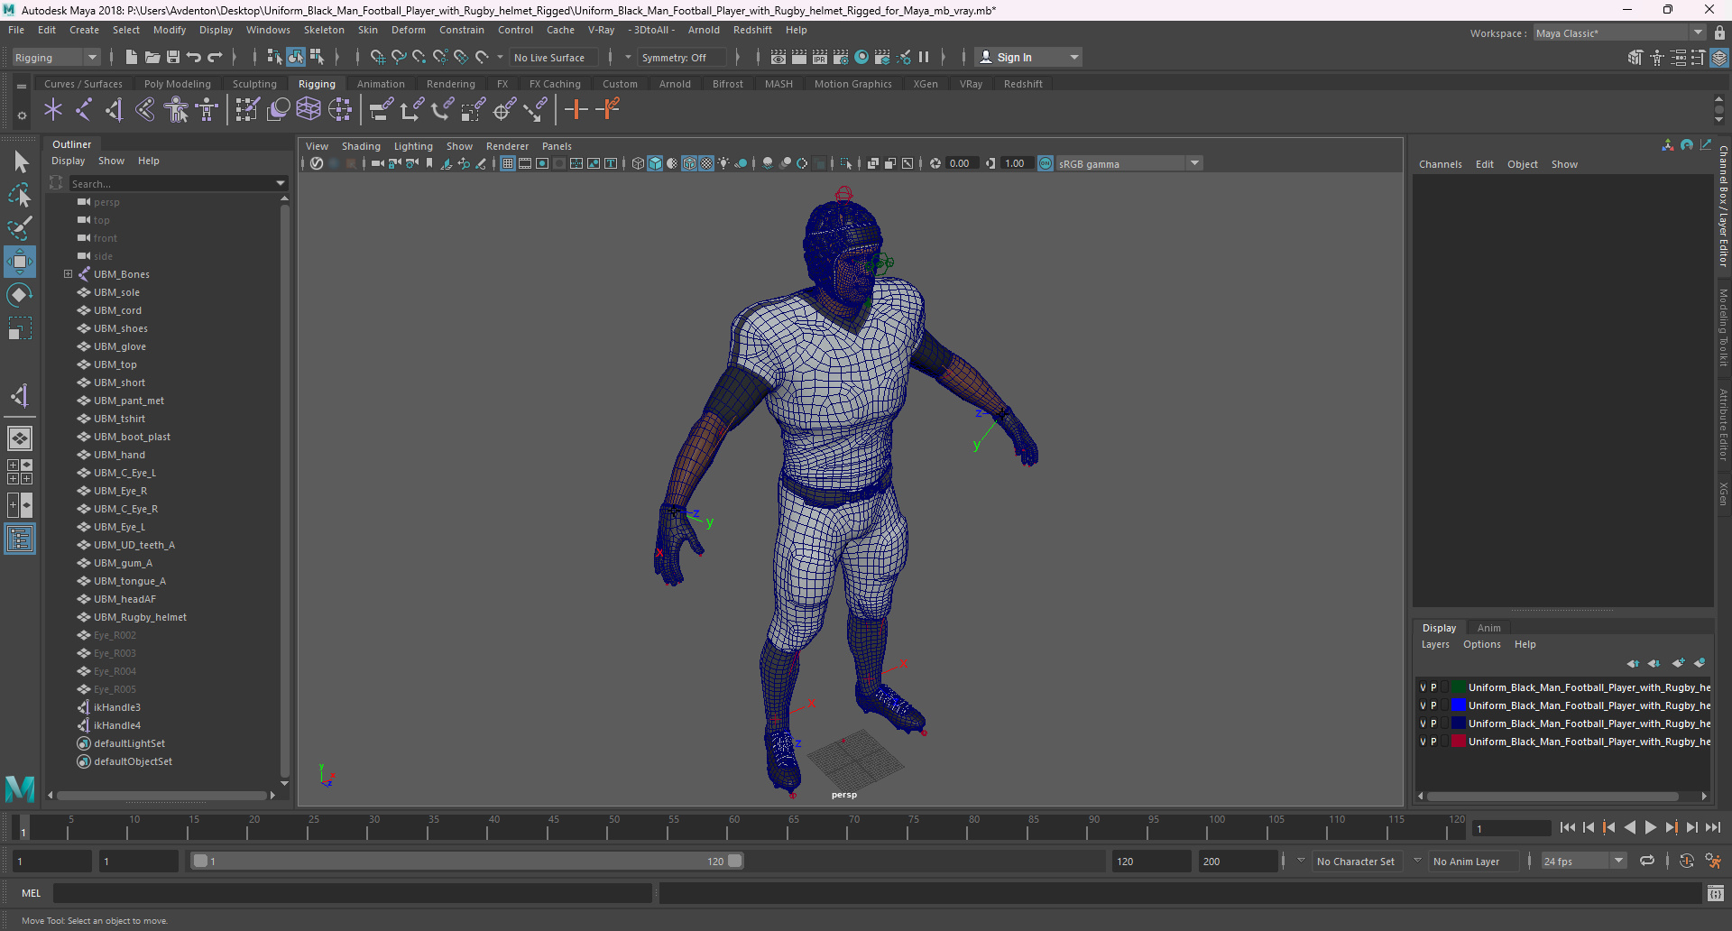Click the Set Key shelf icon

pyautogui.click(x=576, y=110)
